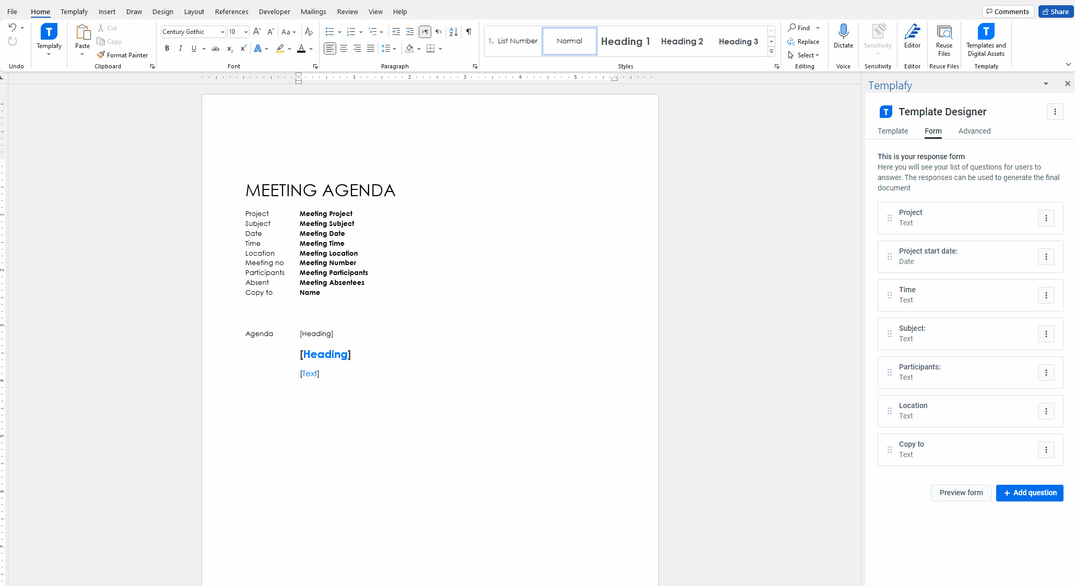Apply the red font color swatch

(x=301, y=49)
